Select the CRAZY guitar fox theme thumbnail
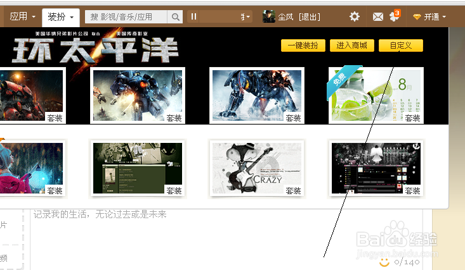 point(257,168)
